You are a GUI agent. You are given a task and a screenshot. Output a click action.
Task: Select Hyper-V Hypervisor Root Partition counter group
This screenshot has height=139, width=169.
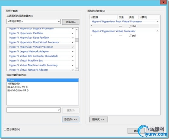pos(29,38)
